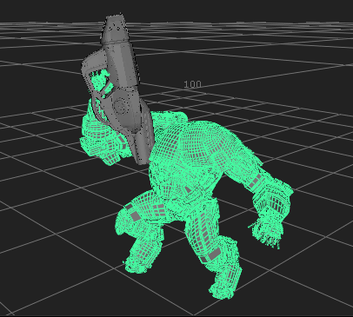Click the character's hanging wireframe hand

pyautogui.click(x=268, y=232)
